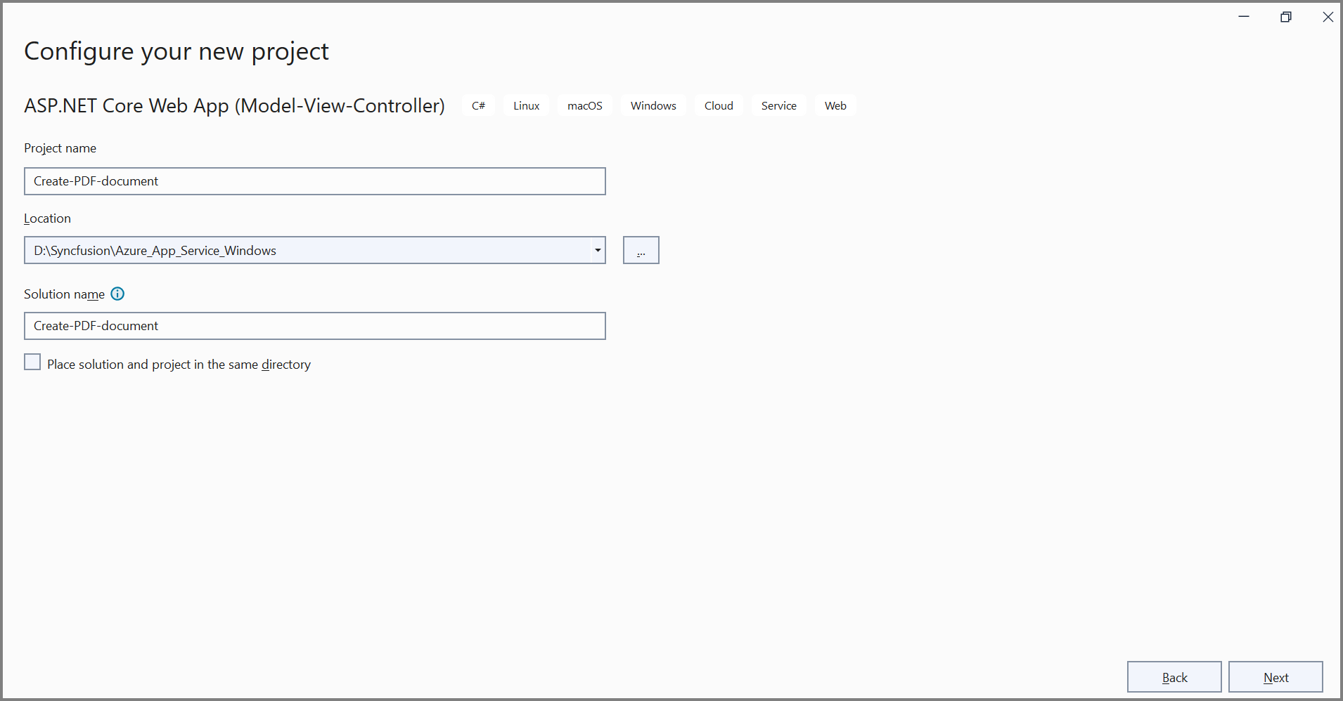Click the Configure your new project heading
This screenshot has width=1343, height=701.
coord(176,51)
